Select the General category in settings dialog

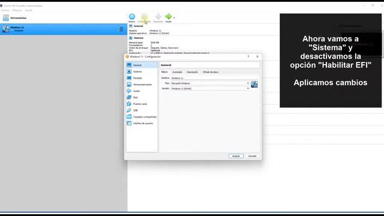tap(142, 65)
